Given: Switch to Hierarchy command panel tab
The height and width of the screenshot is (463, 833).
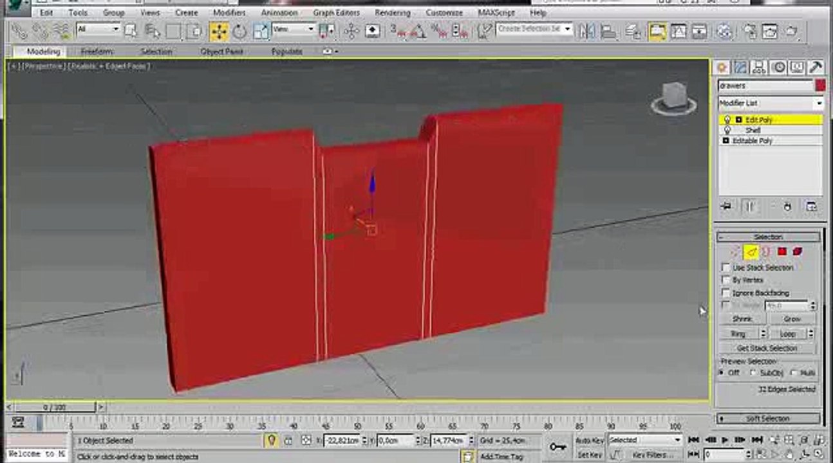Looking at the screenshot, I should pyautogui.click(x=759, y=68).
